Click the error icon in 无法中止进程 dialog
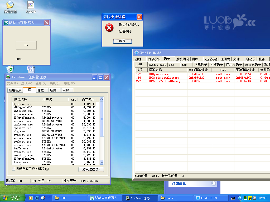The image size is (270, 202). pyautogui.click(x=109, y=28)
